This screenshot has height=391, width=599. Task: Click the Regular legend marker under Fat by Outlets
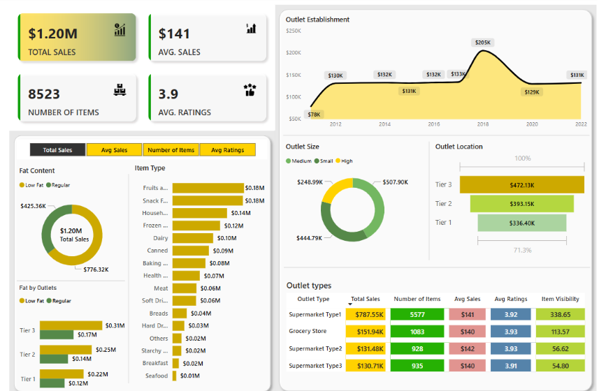[50, 301]
